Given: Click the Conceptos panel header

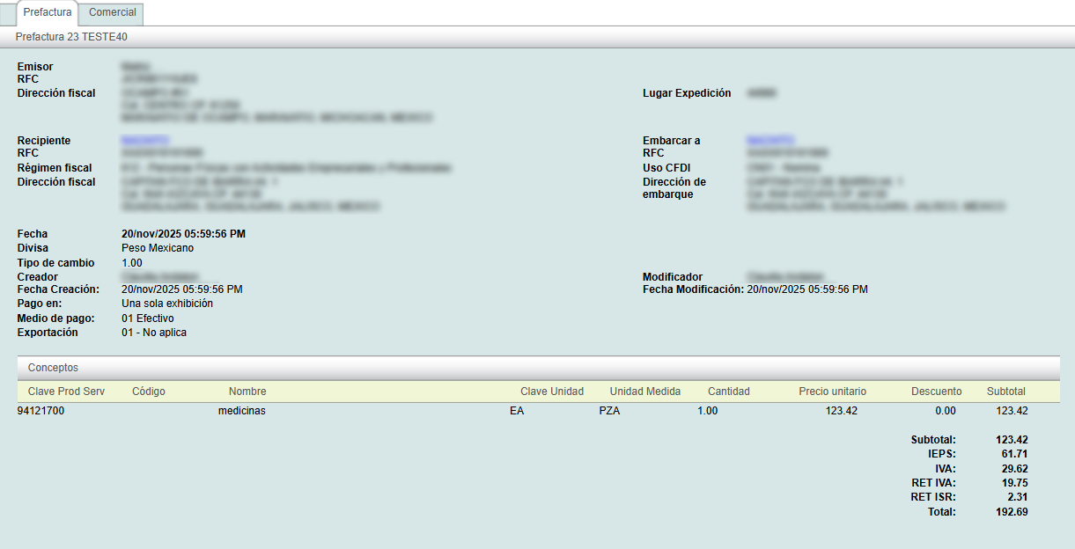Looking at the screenshot, I should 53,368.
